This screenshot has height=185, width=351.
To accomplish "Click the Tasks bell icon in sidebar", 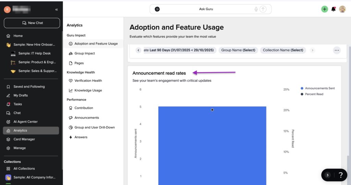I will [8, 104].
